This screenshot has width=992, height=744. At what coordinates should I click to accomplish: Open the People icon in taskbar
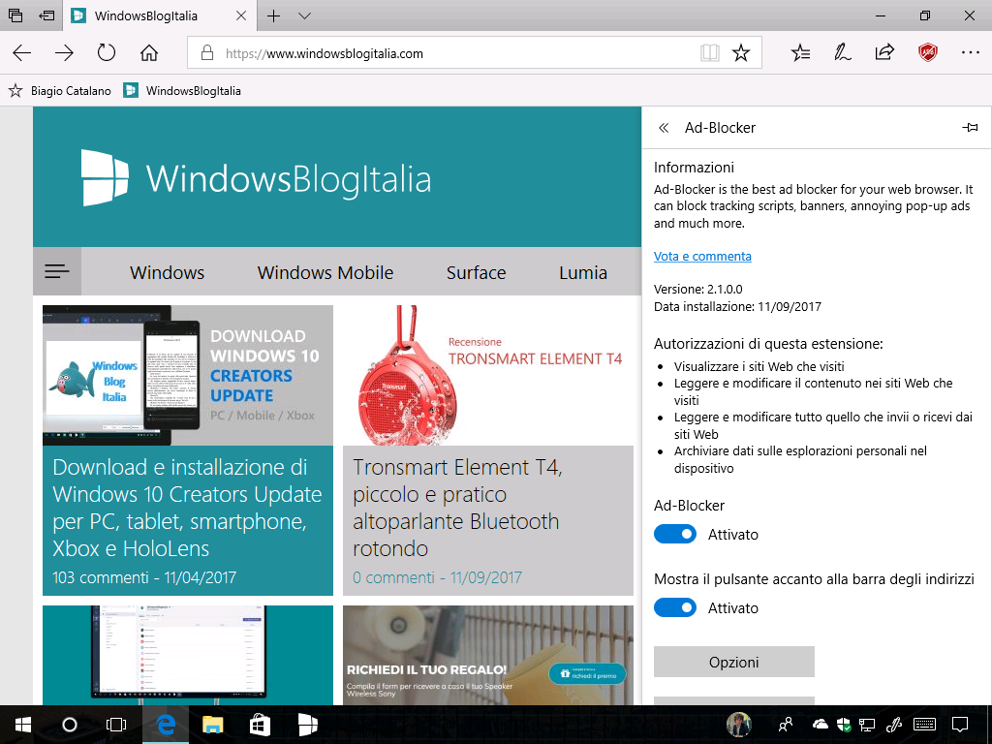click(786, 725)
